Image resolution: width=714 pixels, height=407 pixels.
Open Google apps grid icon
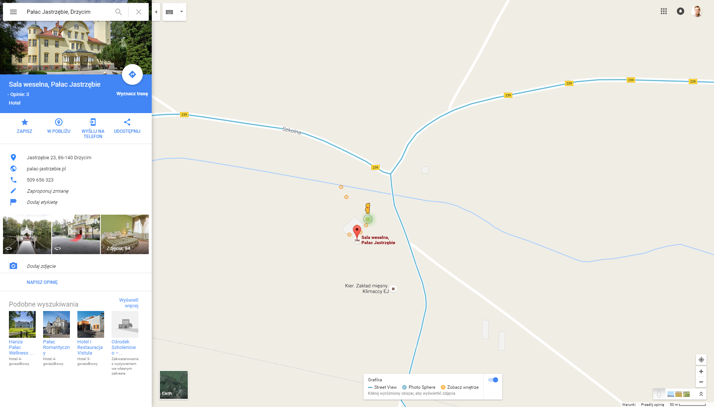pyautogui.click(x=664, y=11)
